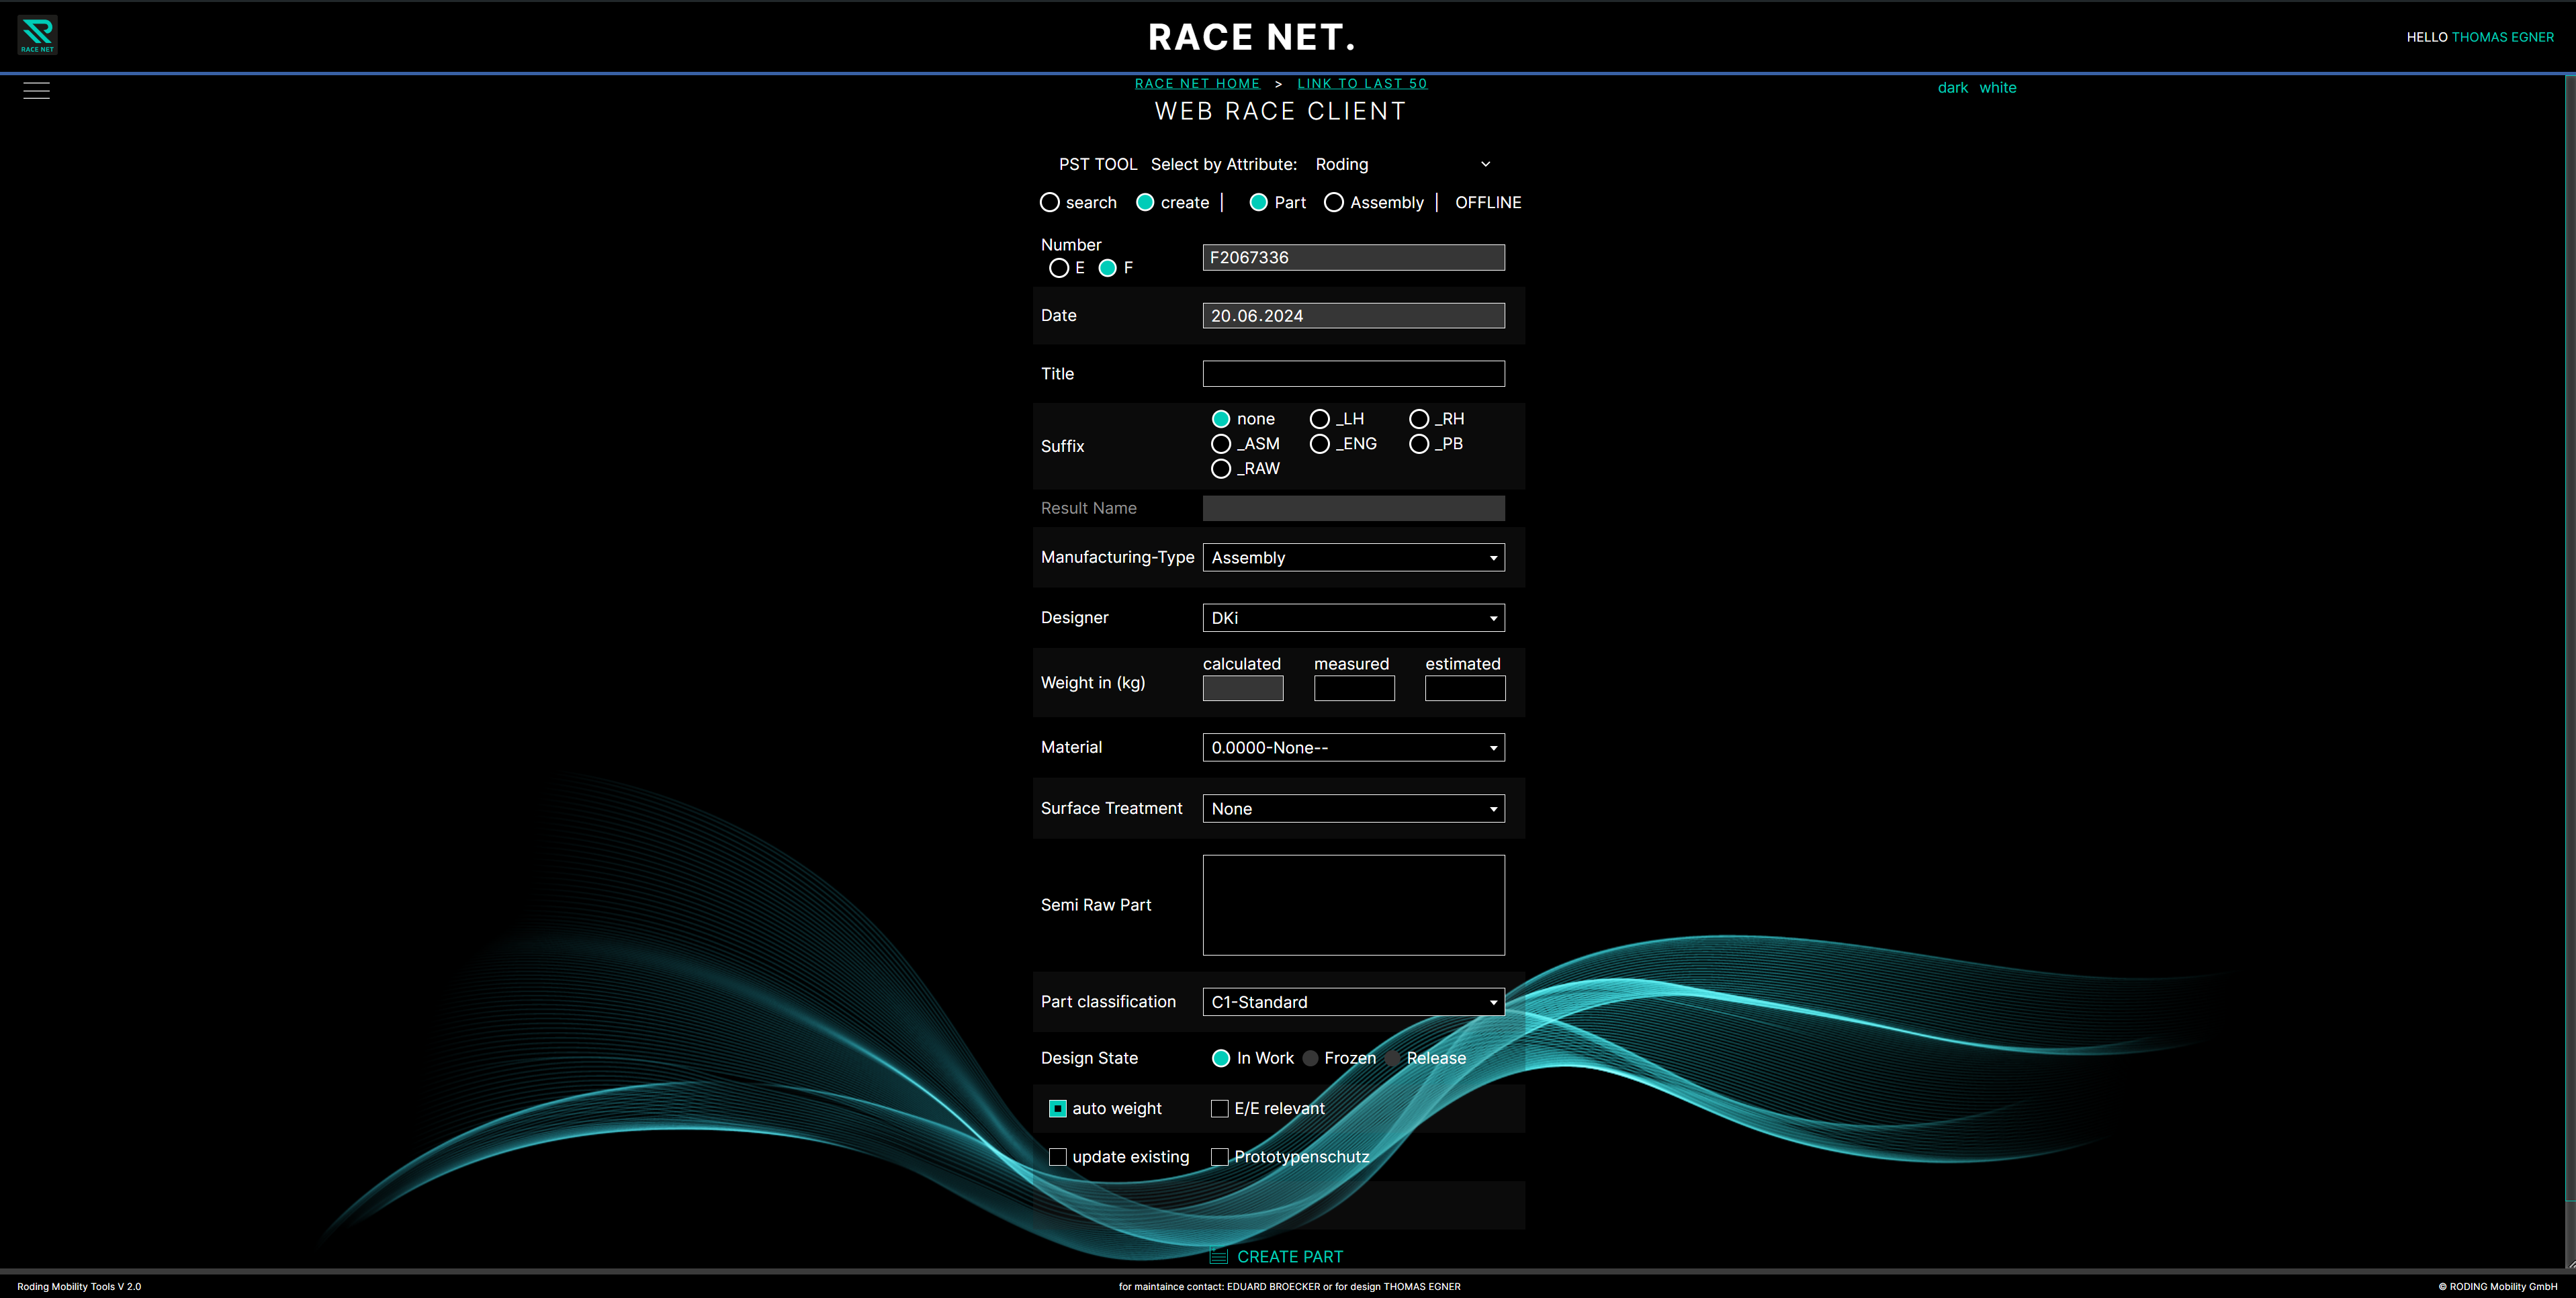The width and height of the screenshot is (2576, 1298).
Task: Select the E number prefix
Action: 1060,268
